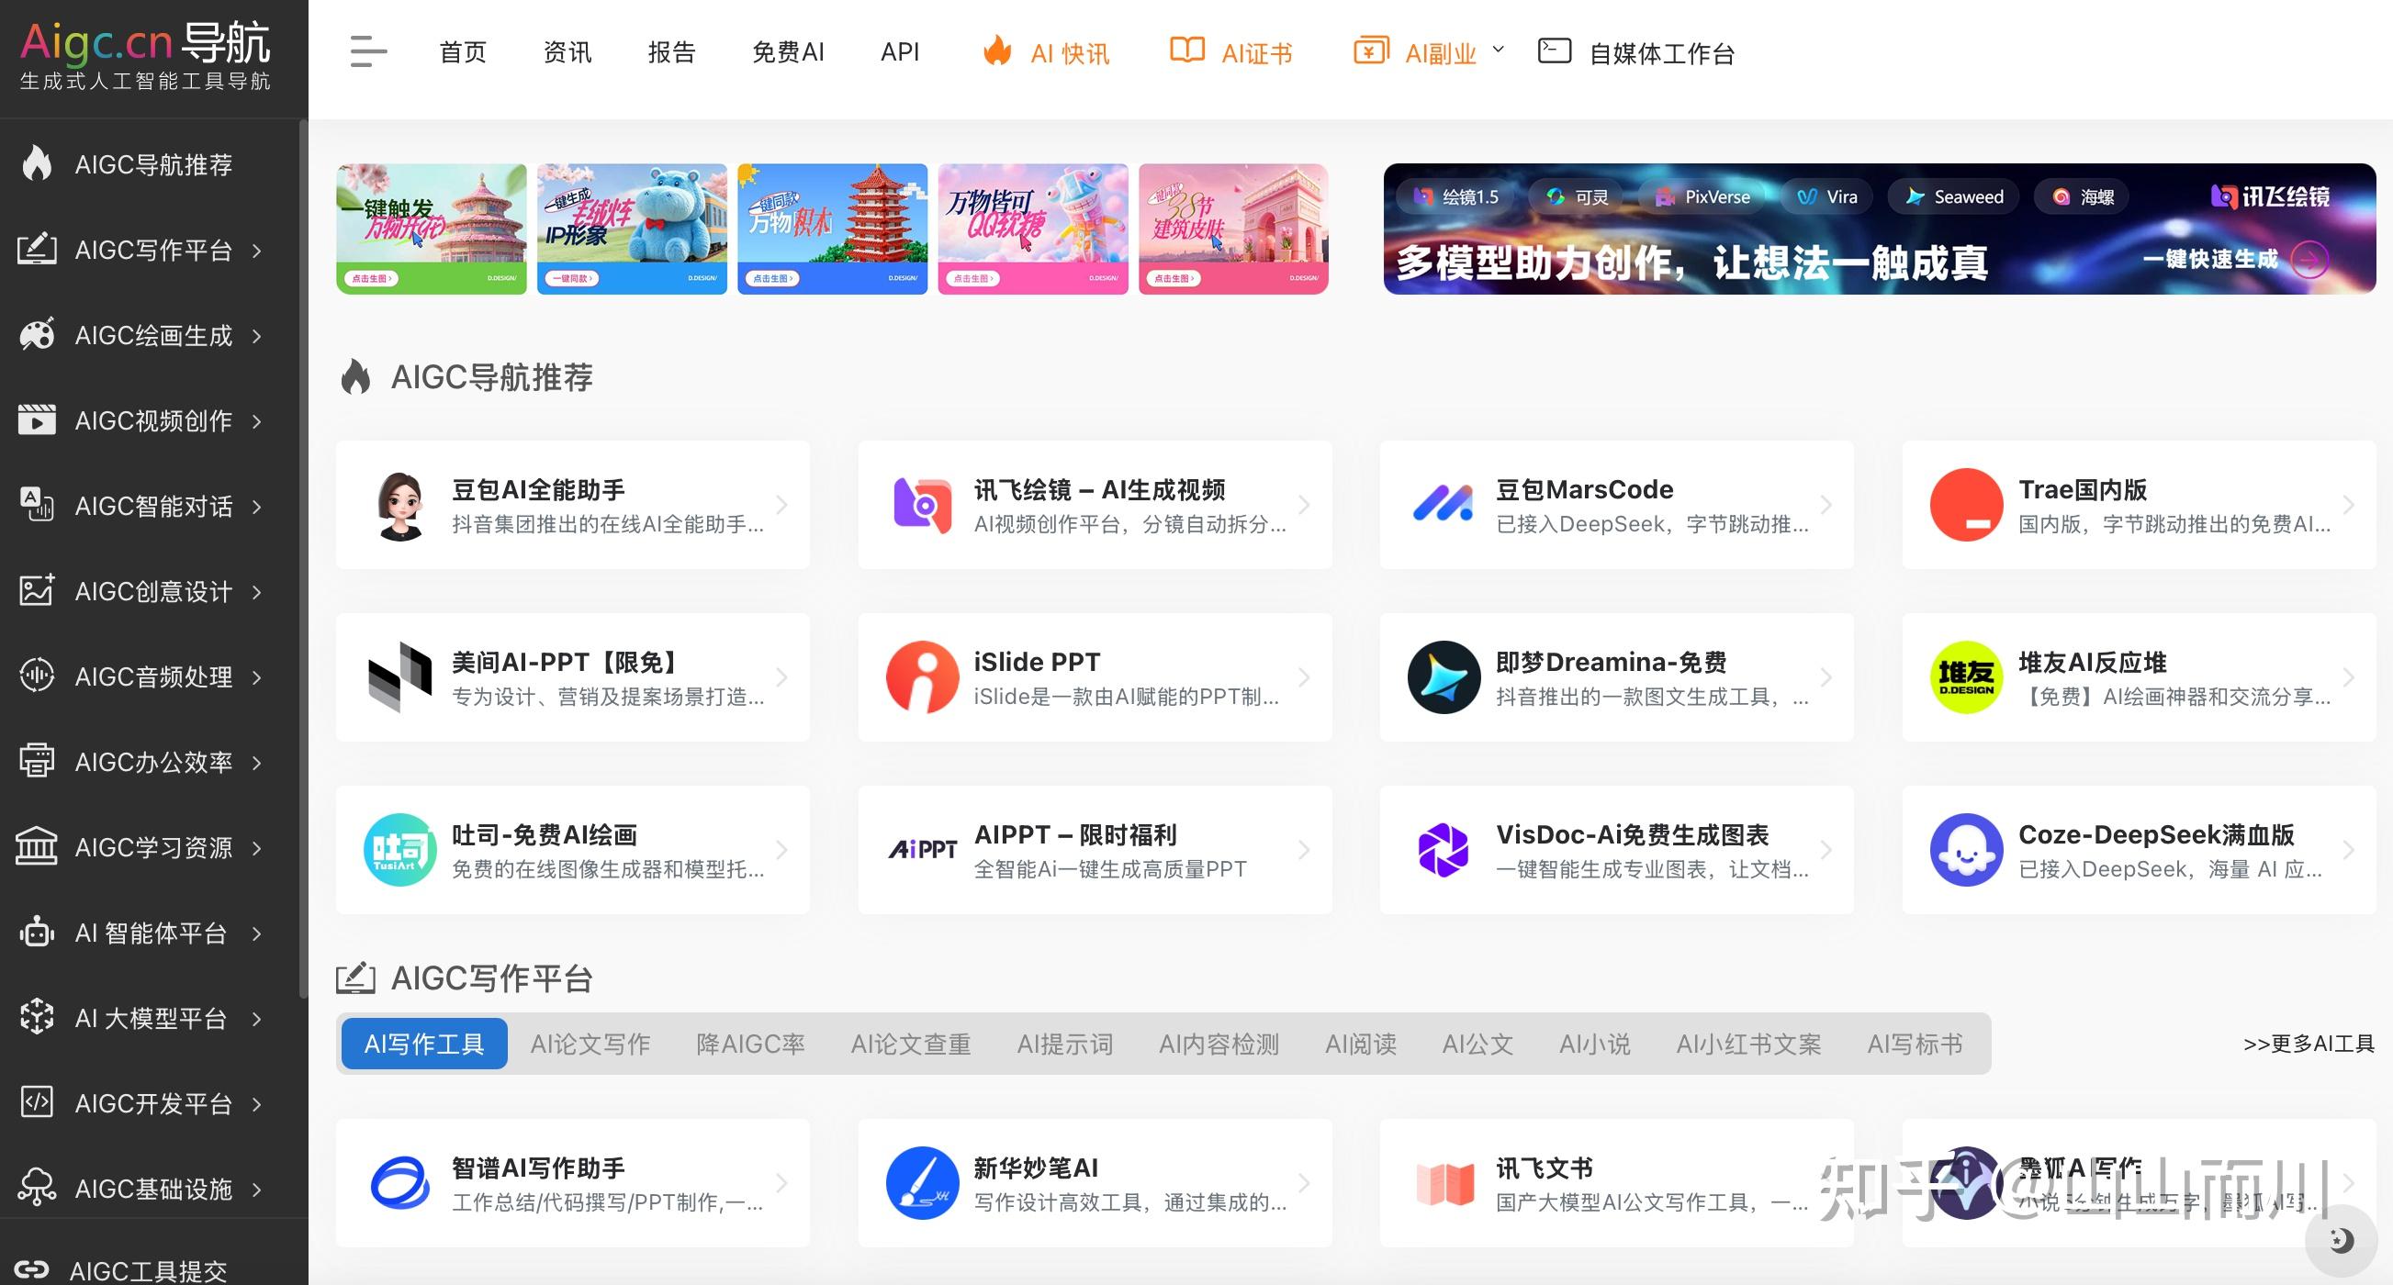Viewport: 2393px width, 1285px height.
Task: Expand AIGC音频处理 sidebar chevron
Action: coord(257,676)
